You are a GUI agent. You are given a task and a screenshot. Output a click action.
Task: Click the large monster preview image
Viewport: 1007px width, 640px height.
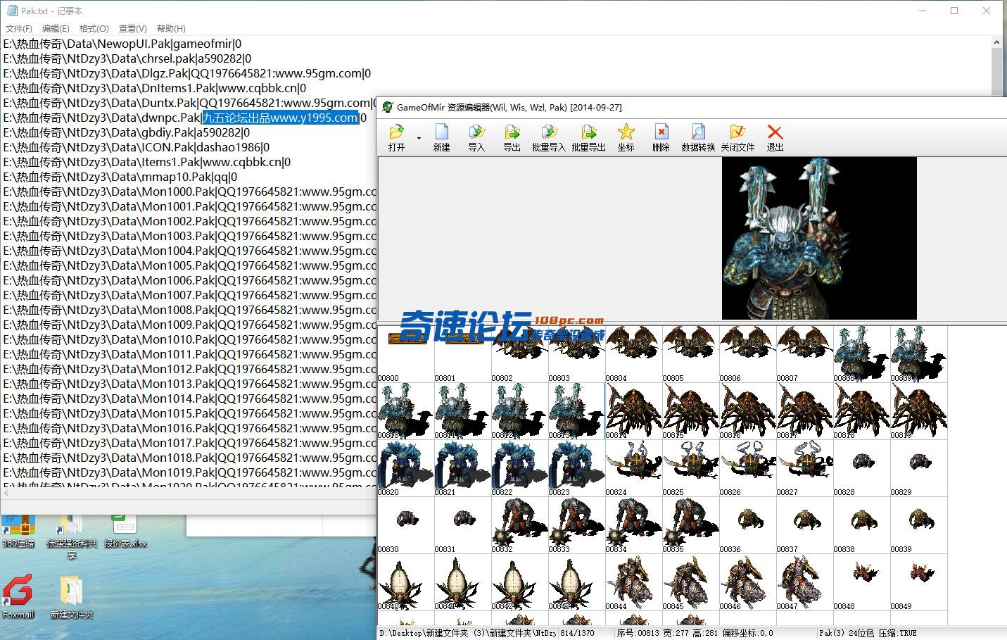(819, 238)
